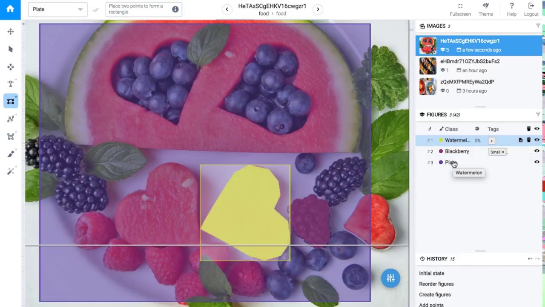This screenshot has height=307, width=545.
Task: Select the pan image tool
Action: click(11, 32)
